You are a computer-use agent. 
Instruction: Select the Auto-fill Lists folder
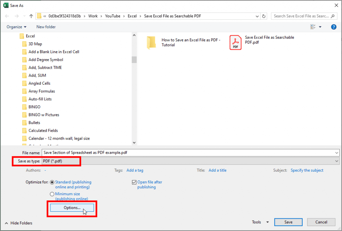[37, 99]
